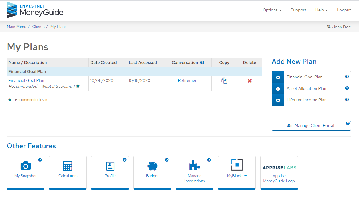Viewport: 359px width, 202px height.
Task: Select the Calculators feature
Action: click(x=68, y=170)
